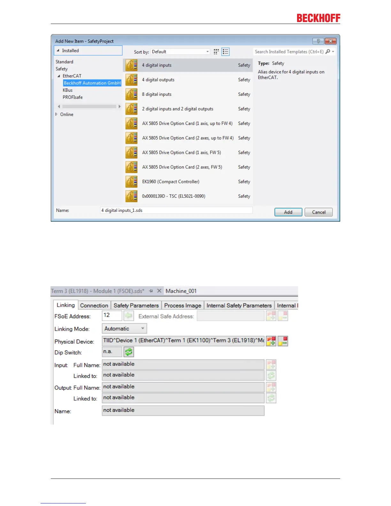Close the Term 3 (EL1918) document tab
Image resolution: width=391 pixels, height=506 pixels.
pos(159,291)
